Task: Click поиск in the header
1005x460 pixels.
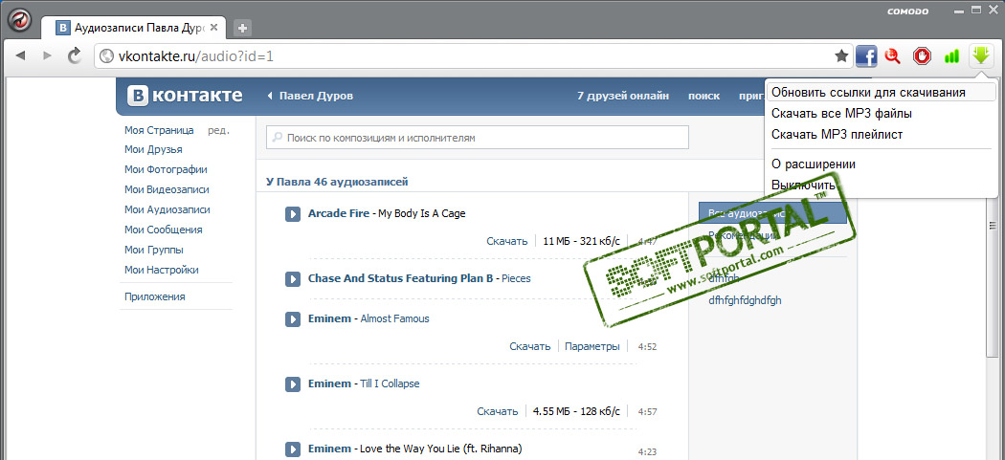Action: click(x=703, y=96)
